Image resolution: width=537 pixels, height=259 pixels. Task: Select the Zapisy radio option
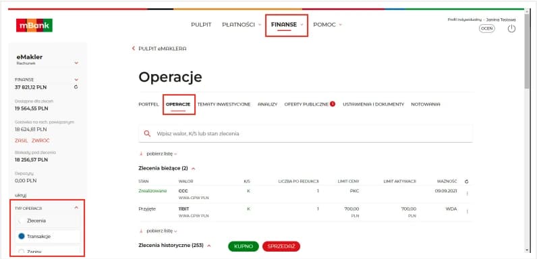point(22,252)
